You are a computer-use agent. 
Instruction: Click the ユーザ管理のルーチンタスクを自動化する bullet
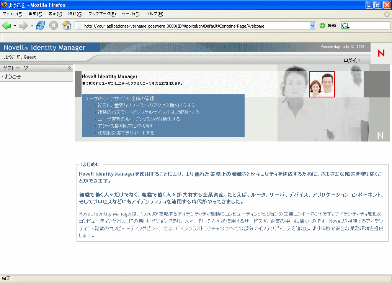pos(139,119)
